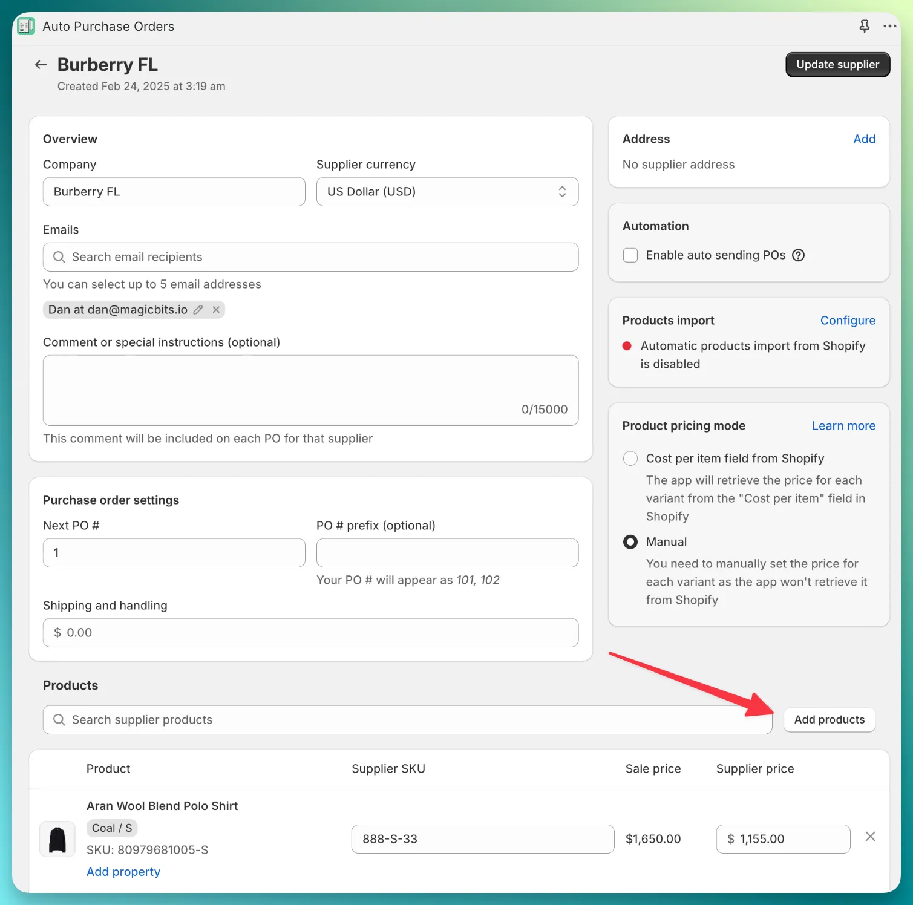
Task: Click the Product column header
Action: coord(108,769)
